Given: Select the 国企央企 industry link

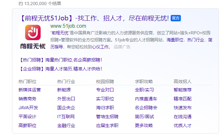Looking at the screenshot, I should (66, 108).
